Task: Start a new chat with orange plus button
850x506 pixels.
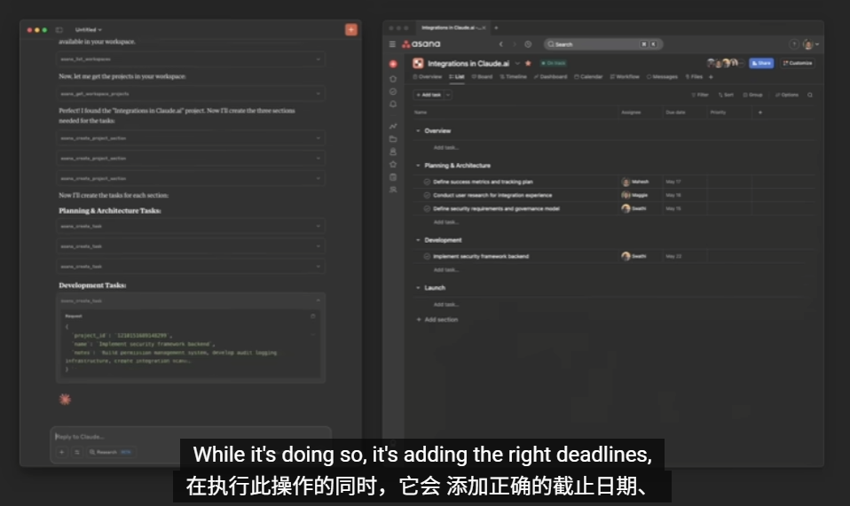Action: pyautogui.click(x=351, y=30)
